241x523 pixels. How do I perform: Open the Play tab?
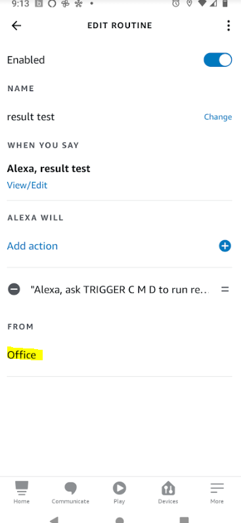(x=119, y=492)
